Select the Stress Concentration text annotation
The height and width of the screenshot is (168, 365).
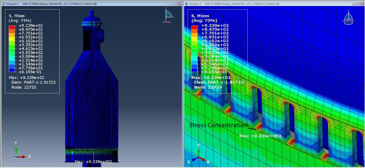click(x=218, y=126)
